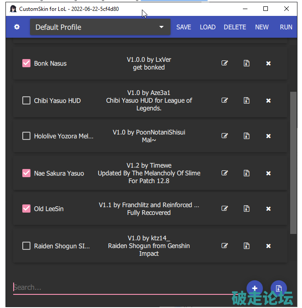Disable the Old LeeSin mod checkbox

(x=26, y=209)
